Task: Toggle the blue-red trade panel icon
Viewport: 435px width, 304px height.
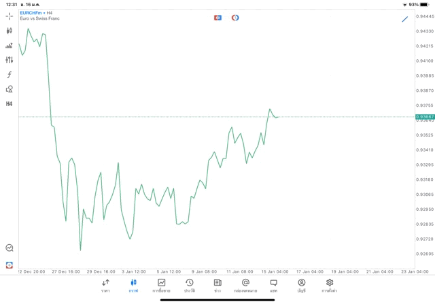Action: [218, 18]
